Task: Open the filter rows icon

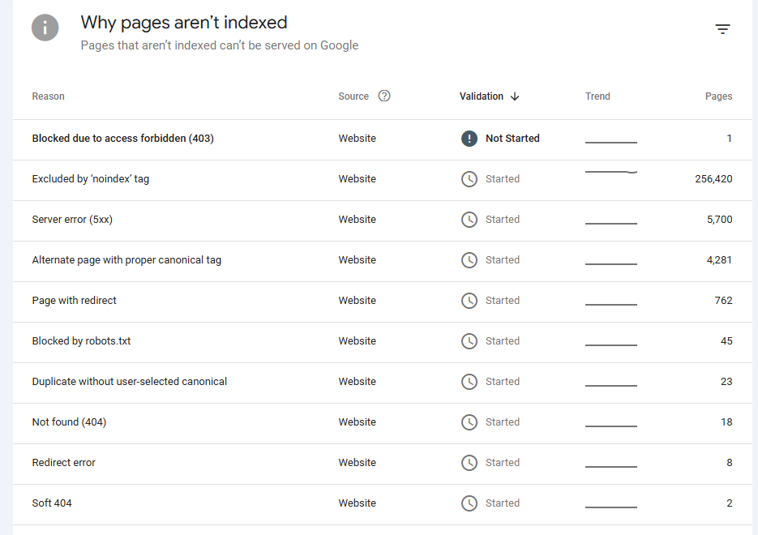Action: (x=722, y=30)
